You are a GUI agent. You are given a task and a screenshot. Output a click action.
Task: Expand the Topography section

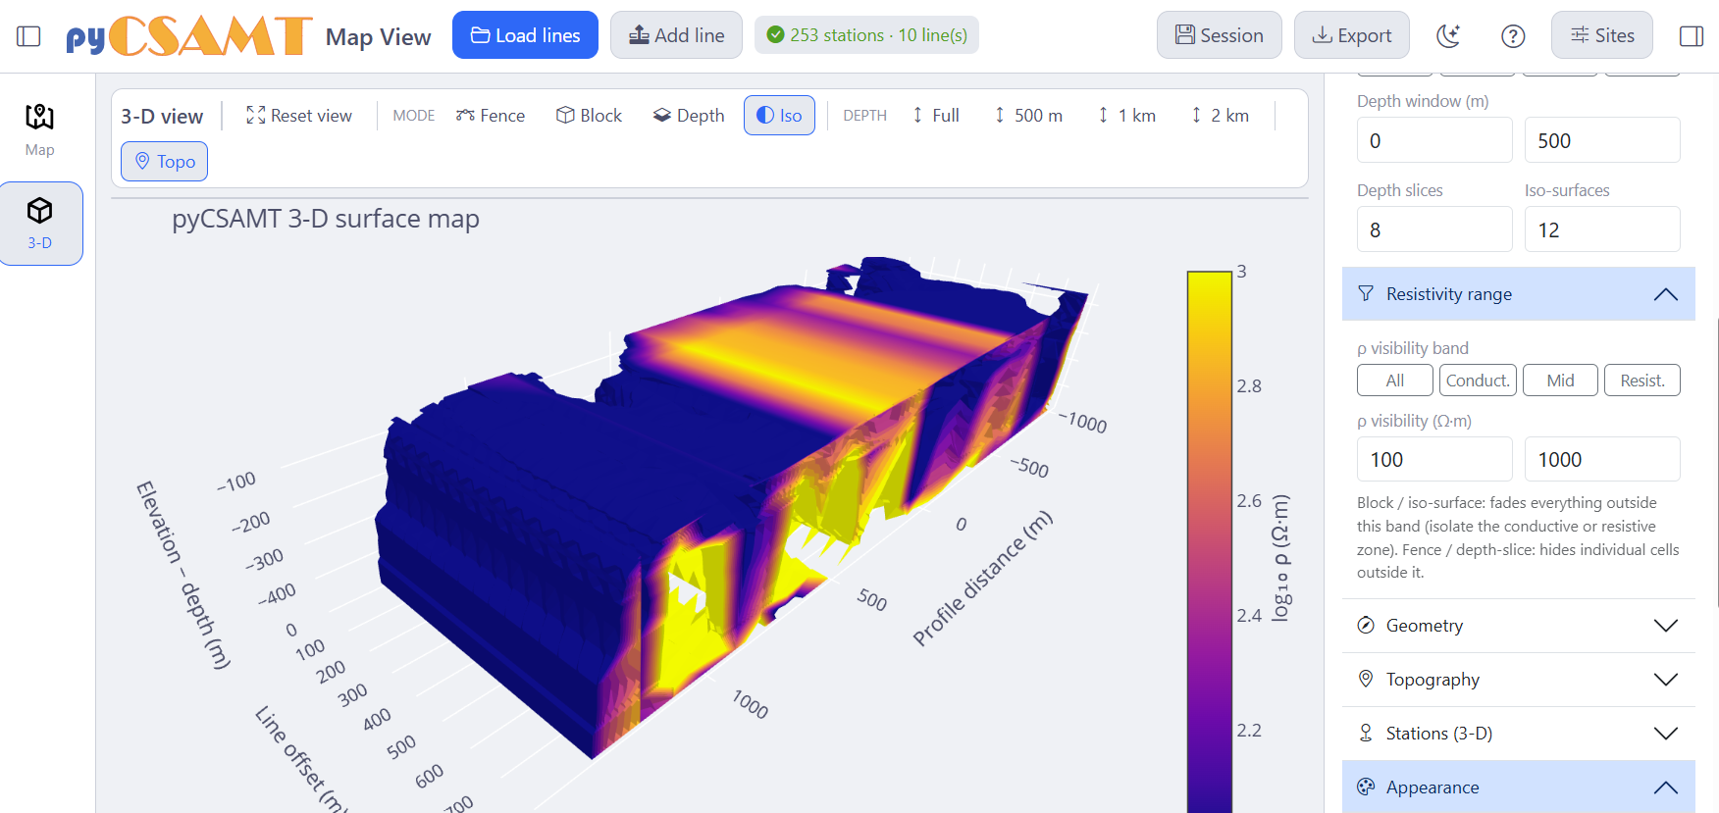1518,680
